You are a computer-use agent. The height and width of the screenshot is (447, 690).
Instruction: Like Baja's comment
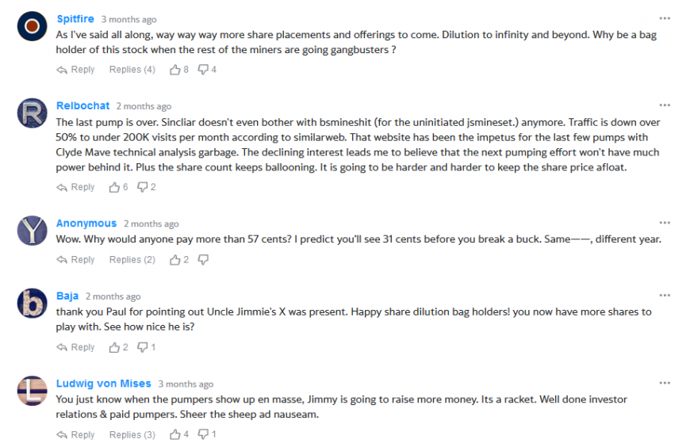115,347
